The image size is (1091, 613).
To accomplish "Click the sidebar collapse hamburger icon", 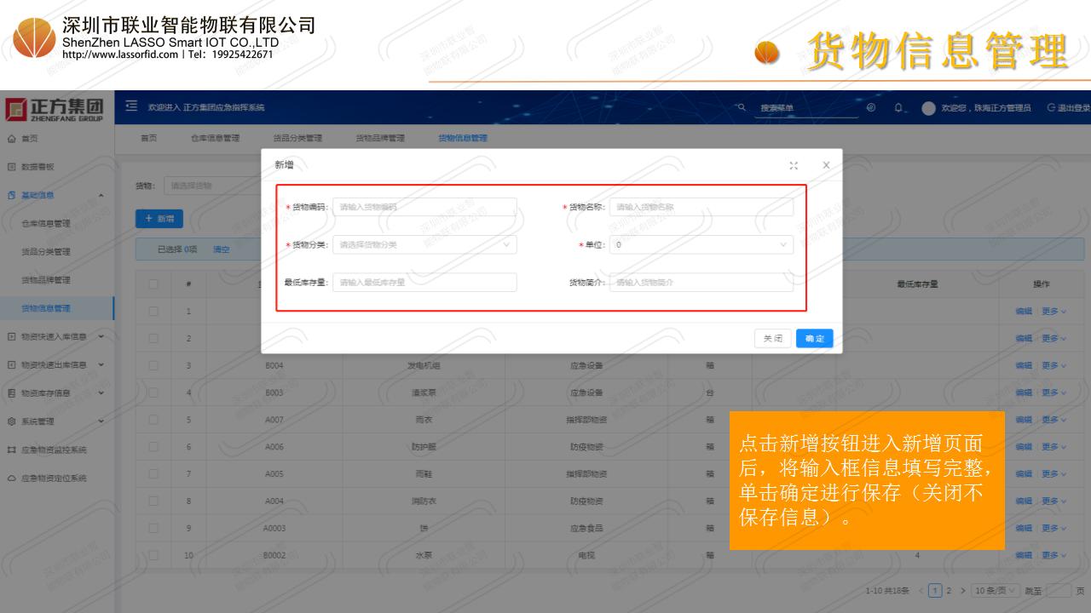I will pos(132,107).
